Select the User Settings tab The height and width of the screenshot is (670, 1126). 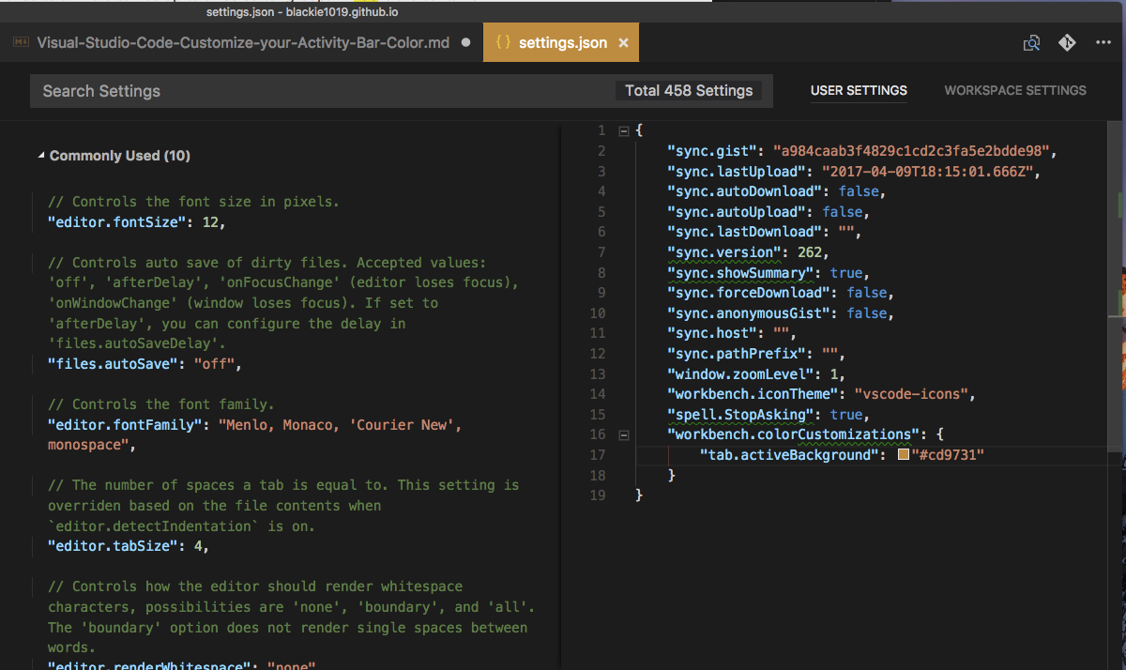859,91
